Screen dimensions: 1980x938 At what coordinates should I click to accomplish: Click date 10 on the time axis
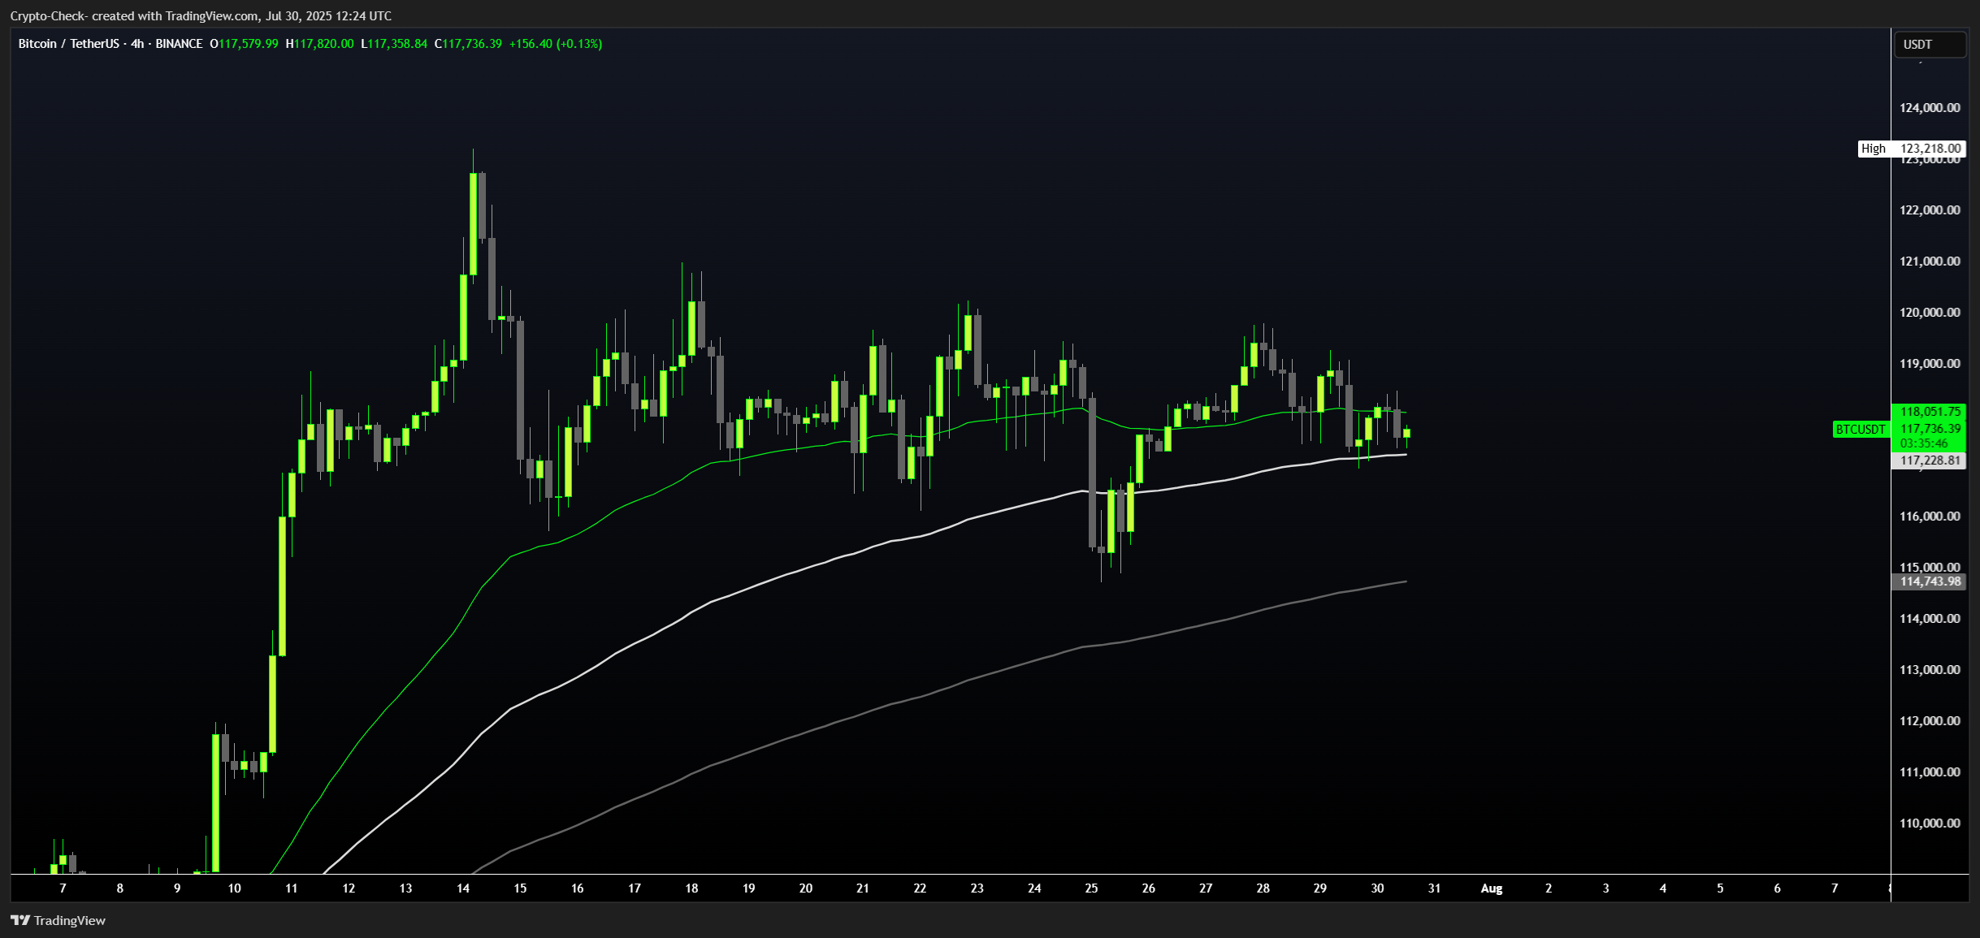coord(234,888)
